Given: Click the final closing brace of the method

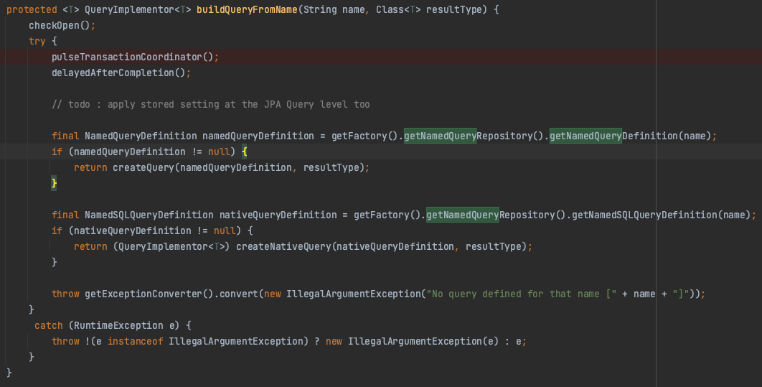Looking at the screenshot, I should (9, 373).
